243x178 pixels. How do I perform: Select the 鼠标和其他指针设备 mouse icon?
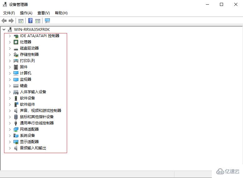click(x=16, y=117)
